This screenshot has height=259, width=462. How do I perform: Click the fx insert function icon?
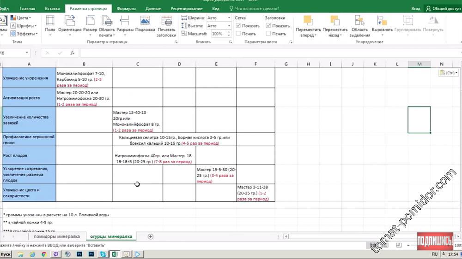tap(73, 53)
